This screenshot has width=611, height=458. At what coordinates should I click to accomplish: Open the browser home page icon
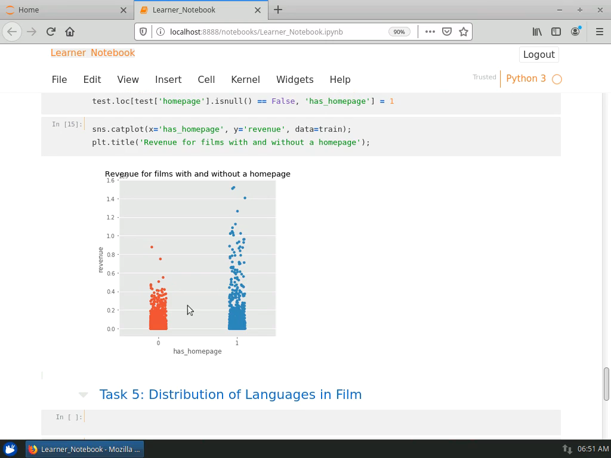(x=70, y=32)
